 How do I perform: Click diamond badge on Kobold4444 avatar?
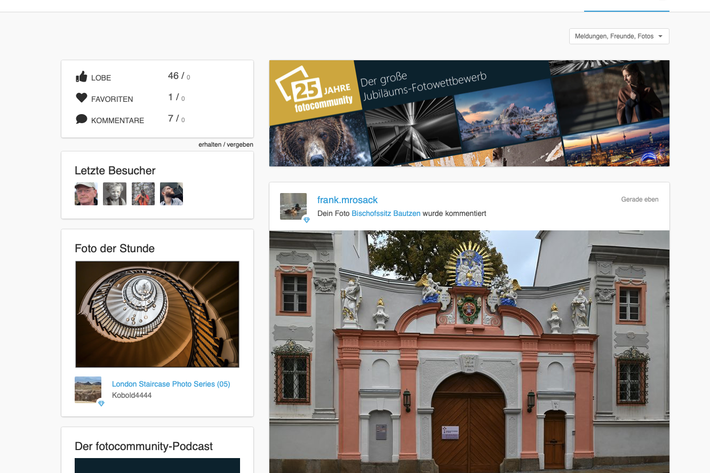[101, 404]
